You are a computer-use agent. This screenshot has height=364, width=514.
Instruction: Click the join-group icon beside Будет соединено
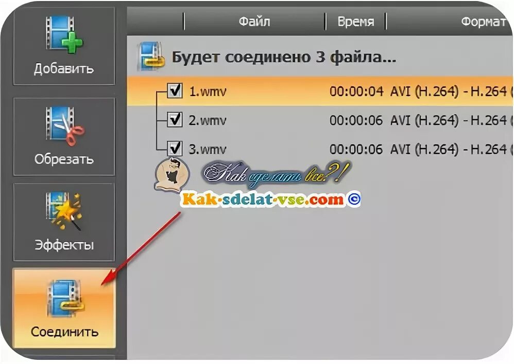(150, 57)
